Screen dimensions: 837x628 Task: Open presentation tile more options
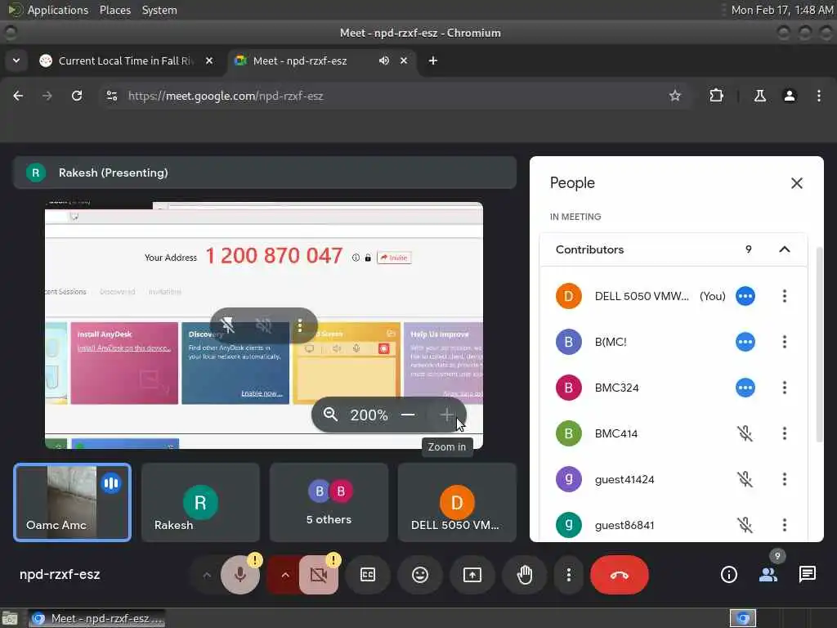[x=300, y=325]
